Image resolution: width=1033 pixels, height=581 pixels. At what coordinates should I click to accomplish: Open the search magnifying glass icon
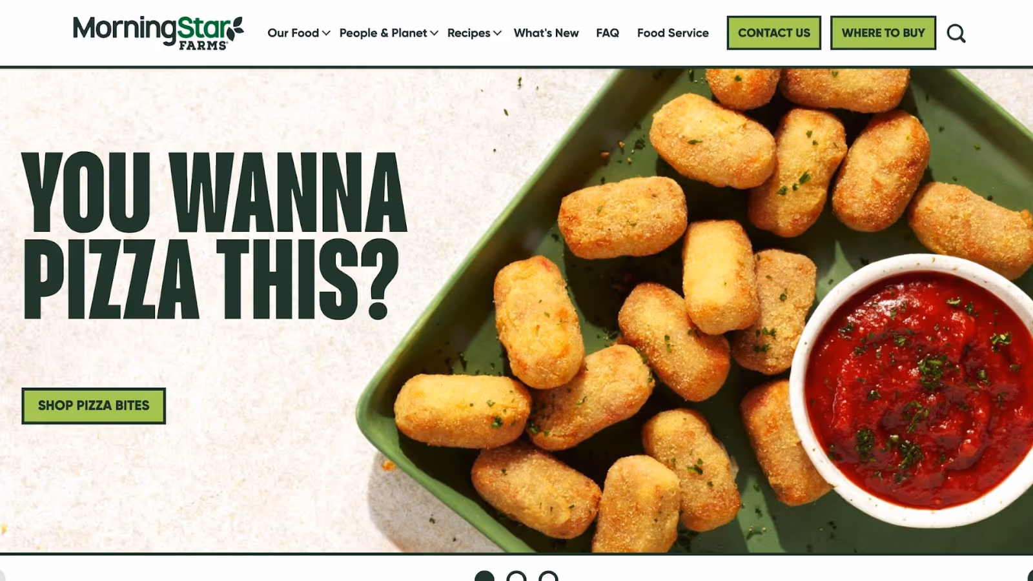click(956, 33)
